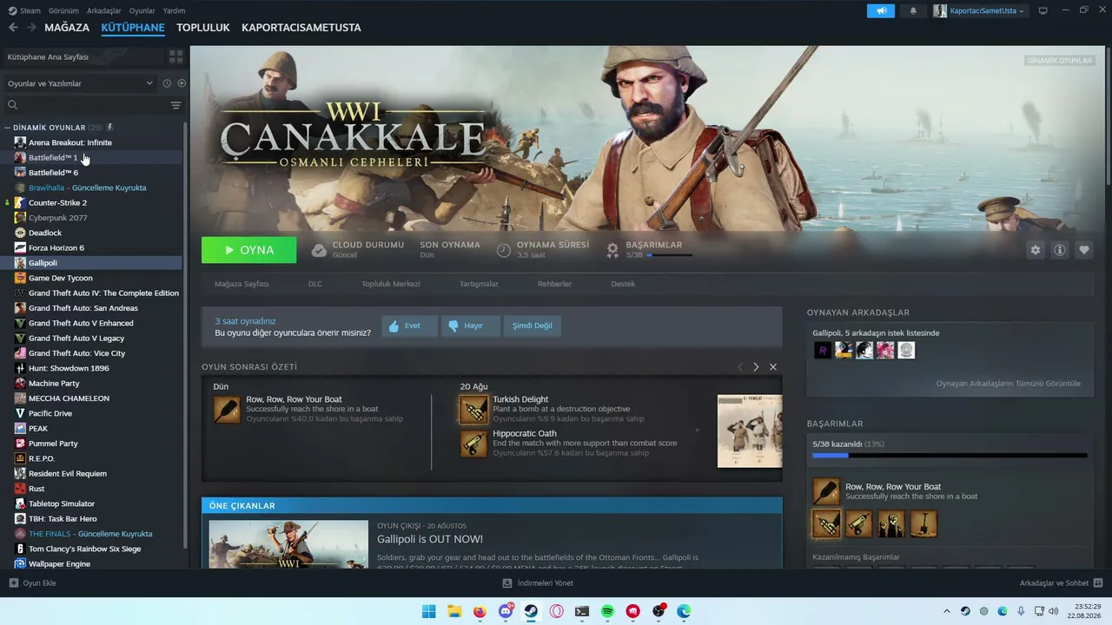Screen dimensions: 1112x625
Task: Launch the game with OYNA button
Action: [x=248, y=250]
